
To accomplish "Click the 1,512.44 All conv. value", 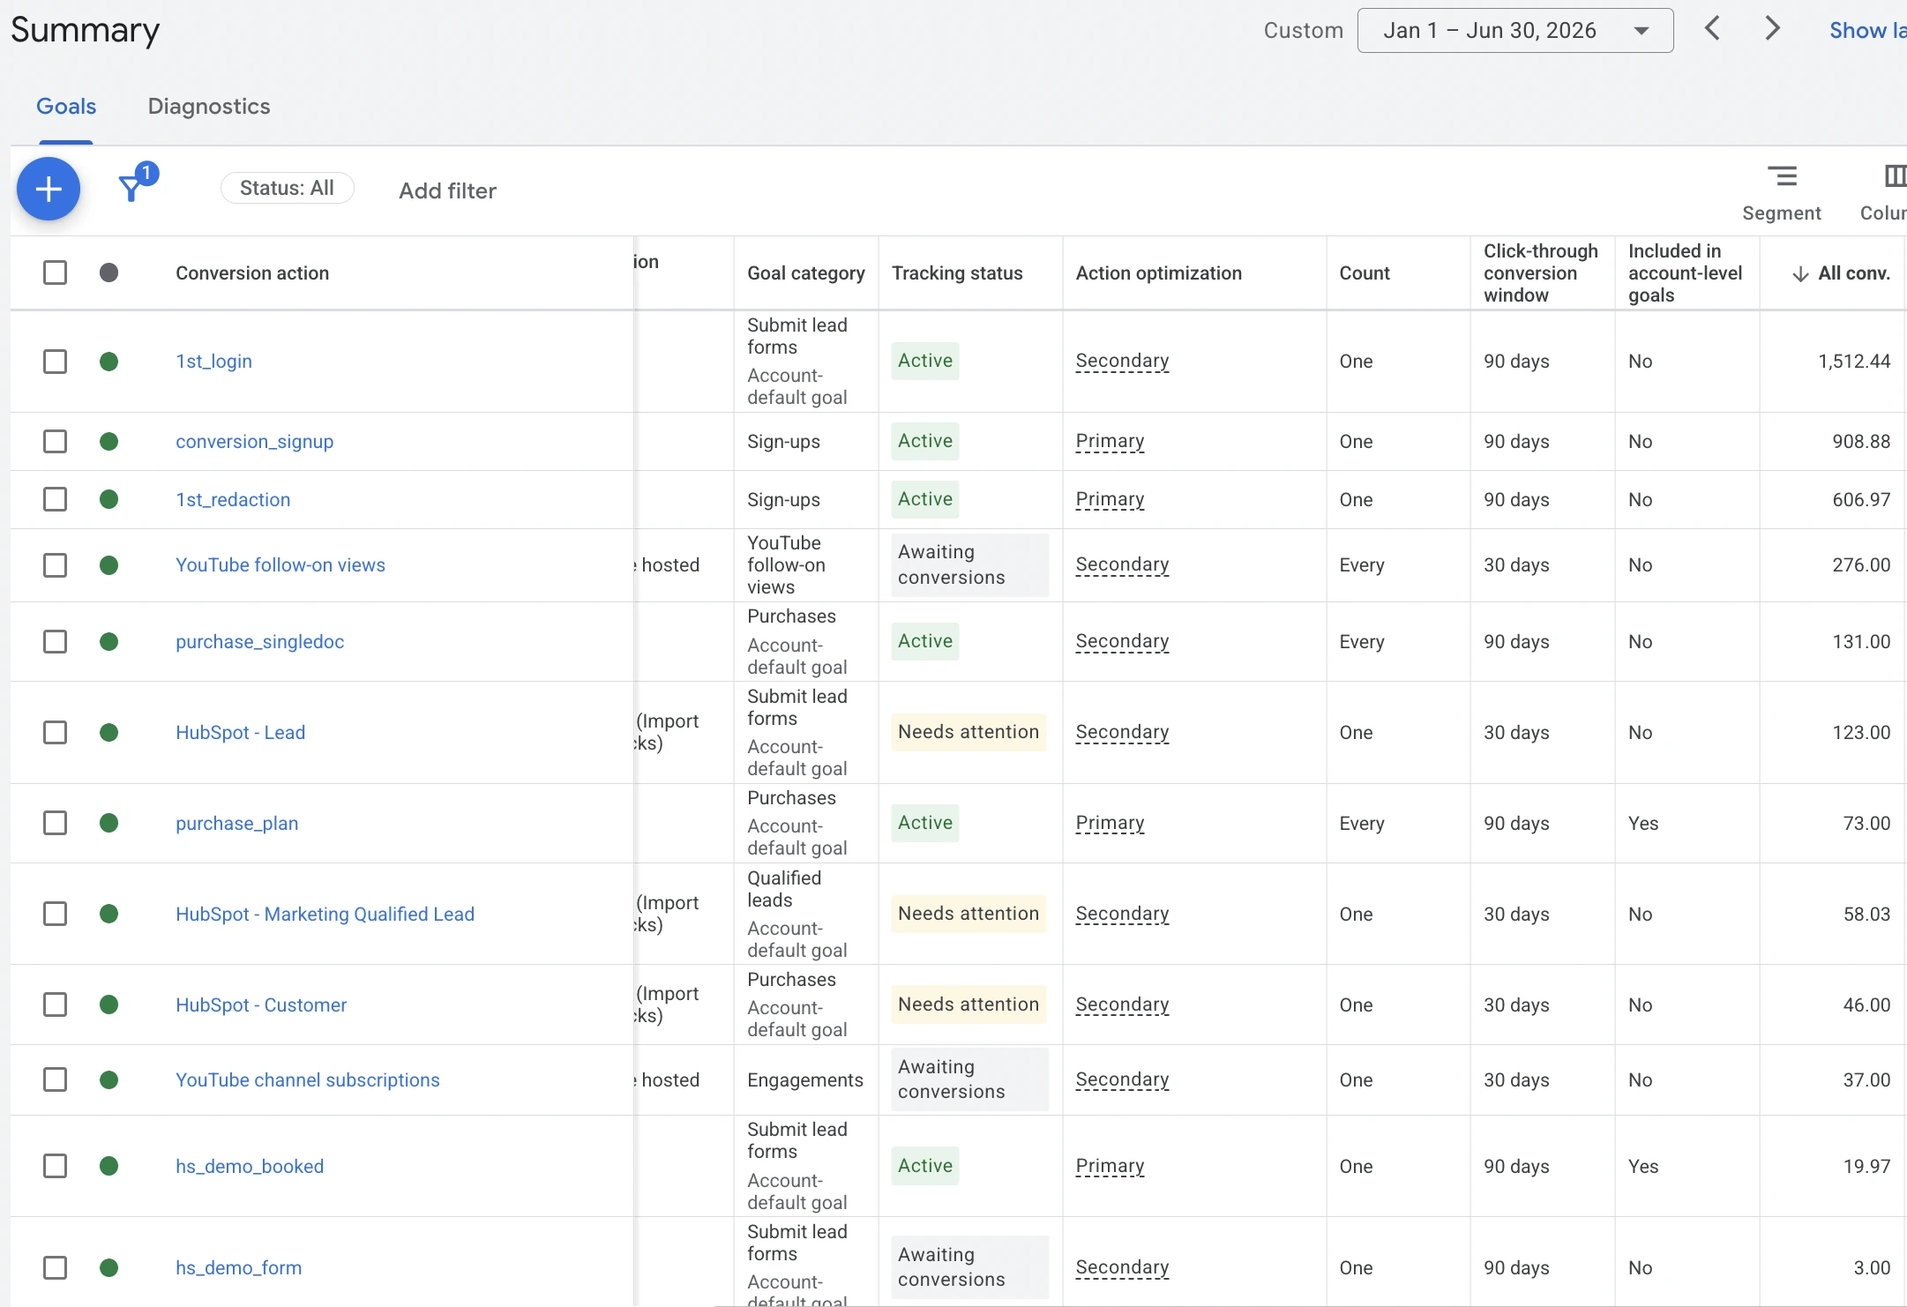I will (x=1854, y=362).
